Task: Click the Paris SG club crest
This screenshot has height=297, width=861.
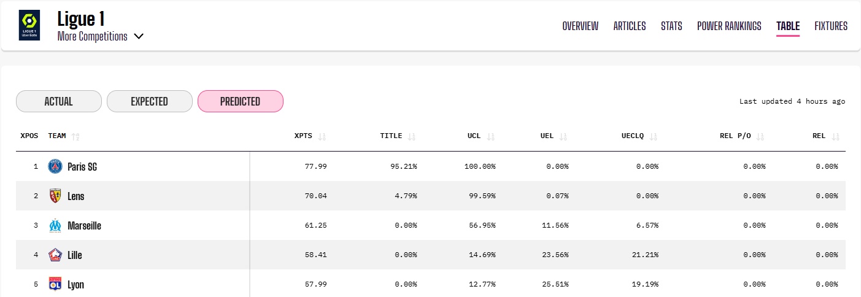Action: pos(55,166)
